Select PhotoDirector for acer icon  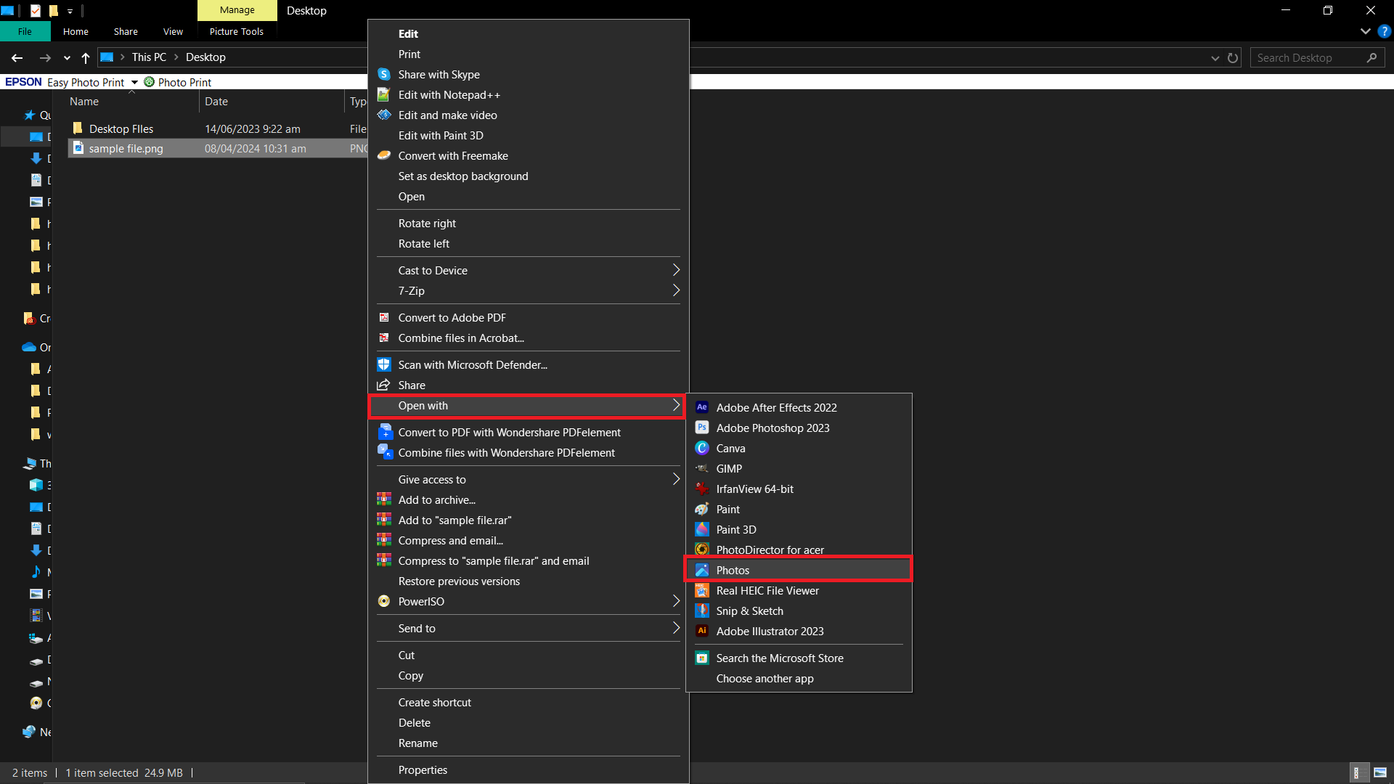point(702,549)
